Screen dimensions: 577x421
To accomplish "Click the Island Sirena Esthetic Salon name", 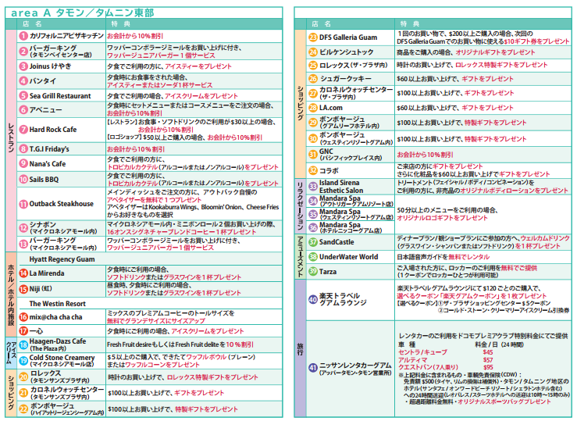I will pyautogui.click(x=341, y=187).
